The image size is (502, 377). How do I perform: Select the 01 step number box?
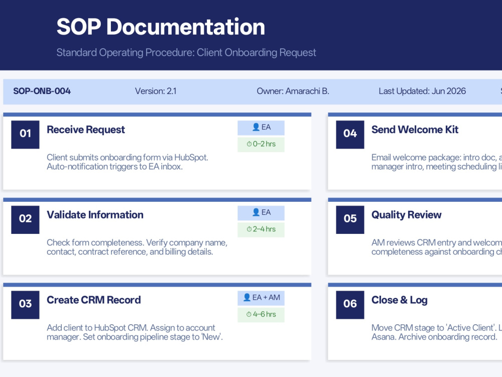coord(25,135)
